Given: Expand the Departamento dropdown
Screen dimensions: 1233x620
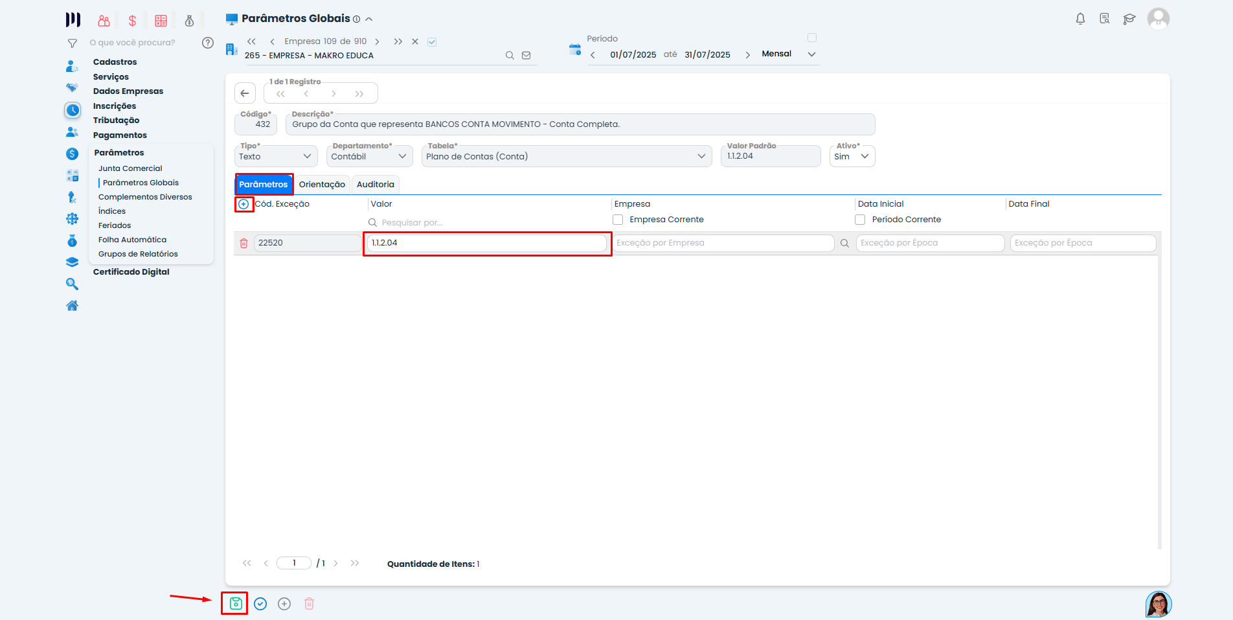Looking at the screenshot, I should (369, 156).
